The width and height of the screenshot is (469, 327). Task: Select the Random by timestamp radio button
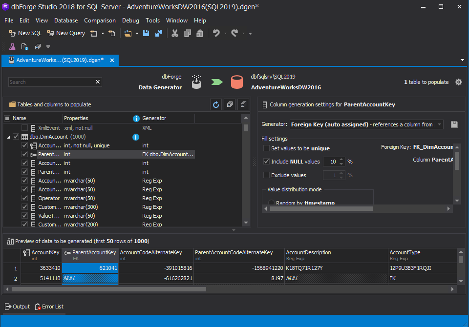tap(271, 203)
